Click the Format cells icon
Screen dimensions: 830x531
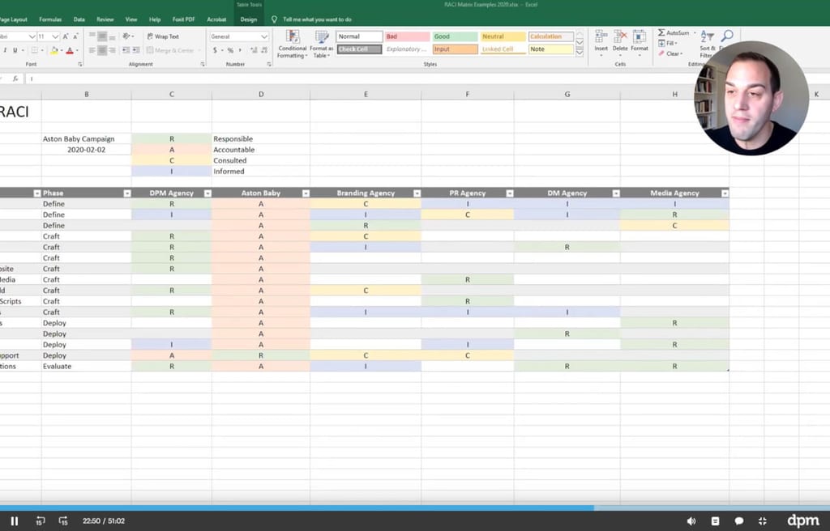click(x=640, y=41)
